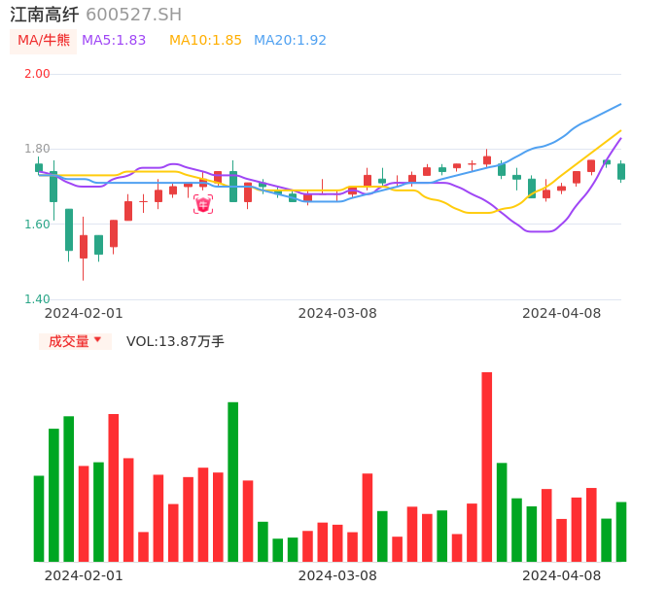Screen dimensions: 667x589
Task: Toggle the purple MA5:1.83 legend
Action: [x=114, y=41]
